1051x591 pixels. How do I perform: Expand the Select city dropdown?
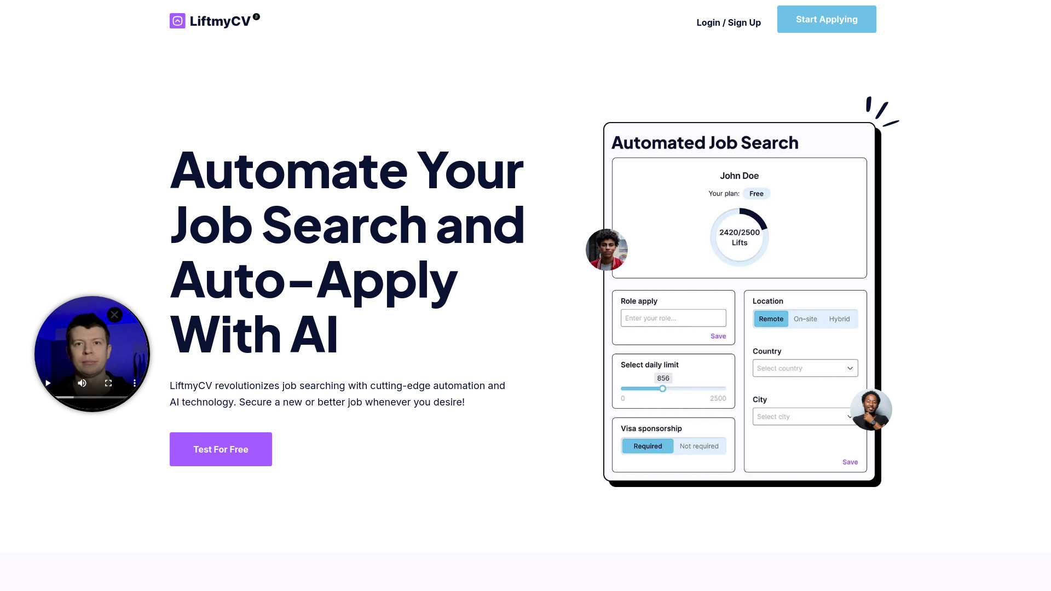804,416
